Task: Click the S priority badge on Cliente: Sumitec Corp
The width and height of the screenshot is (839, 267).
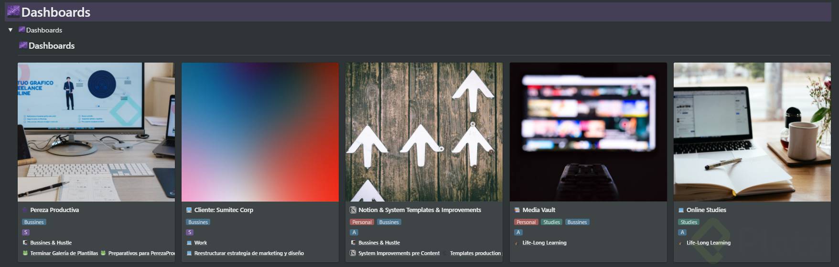Action: pos(190,232)
